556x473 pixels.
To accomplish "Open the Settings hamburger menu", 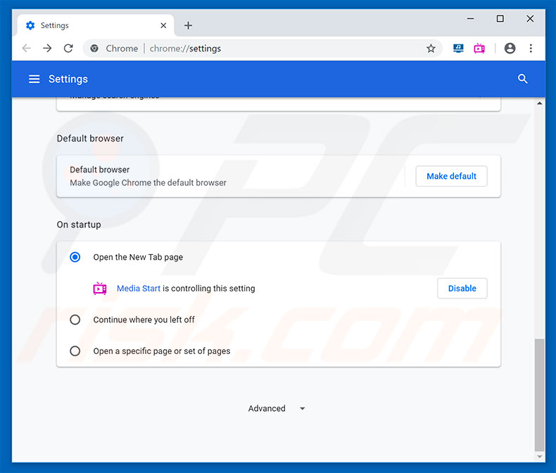I will click(x=34, y=79).
